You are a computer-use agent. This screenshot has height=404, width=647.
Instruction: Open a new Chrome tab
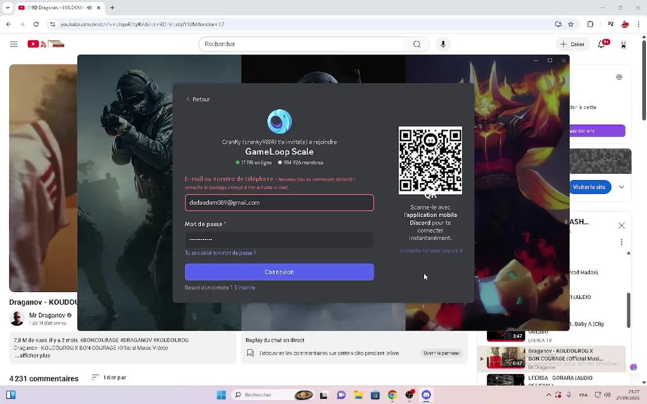[112, 8]
